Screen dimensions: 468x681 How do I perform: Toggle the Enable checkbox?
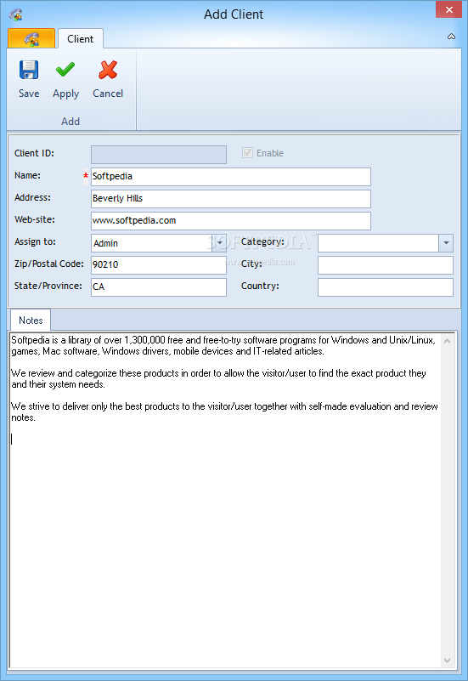(247, 153)
